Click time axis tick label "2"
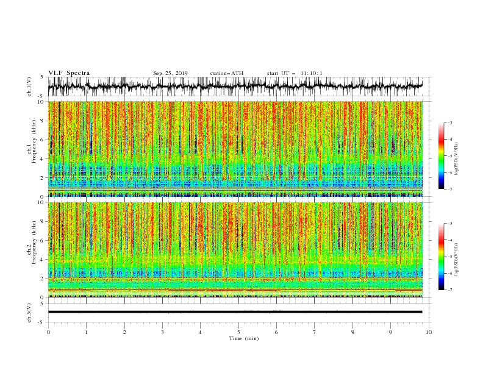Image resolution: width=483 pixels, height=373 pixels. click(124, 332)
